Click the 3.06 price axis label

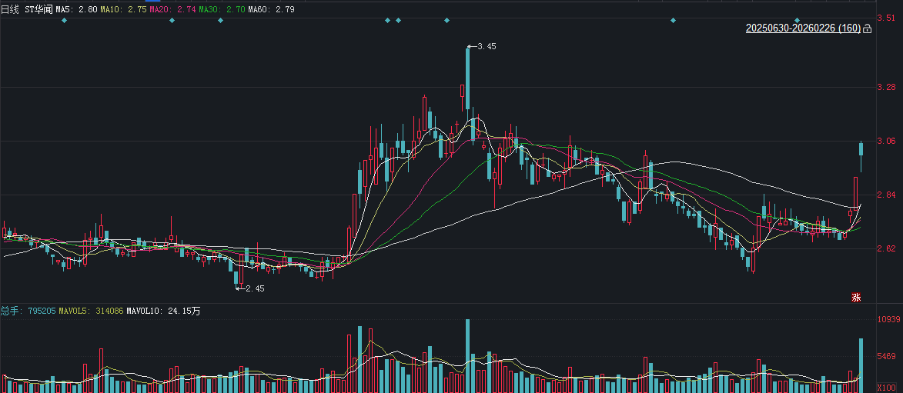point(886,141)
